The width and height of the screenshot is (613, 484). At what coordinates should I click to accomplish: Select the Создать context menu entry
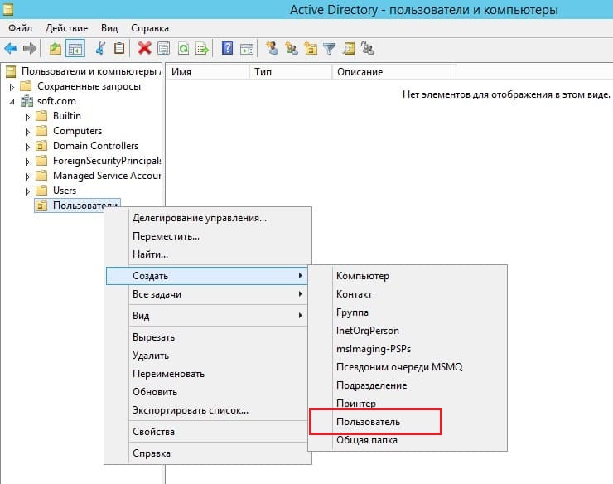click(x=207, y=276)
